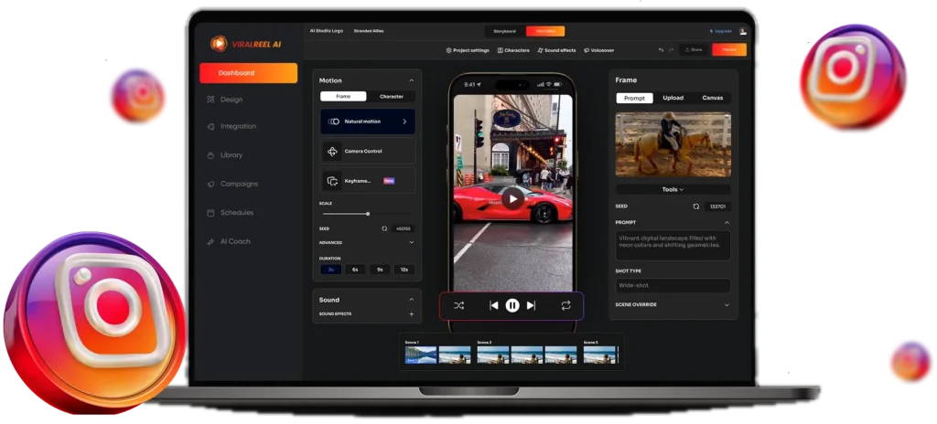The image size is (937, 424).
Task: Click the Share button
Action: [694, 50]
